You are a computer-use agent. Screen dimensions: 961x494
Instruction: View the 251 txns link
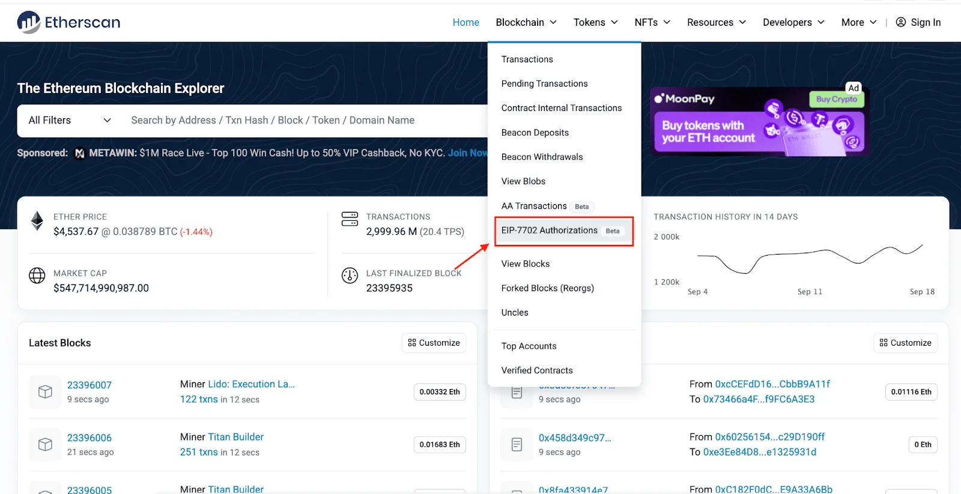[199, 452]
